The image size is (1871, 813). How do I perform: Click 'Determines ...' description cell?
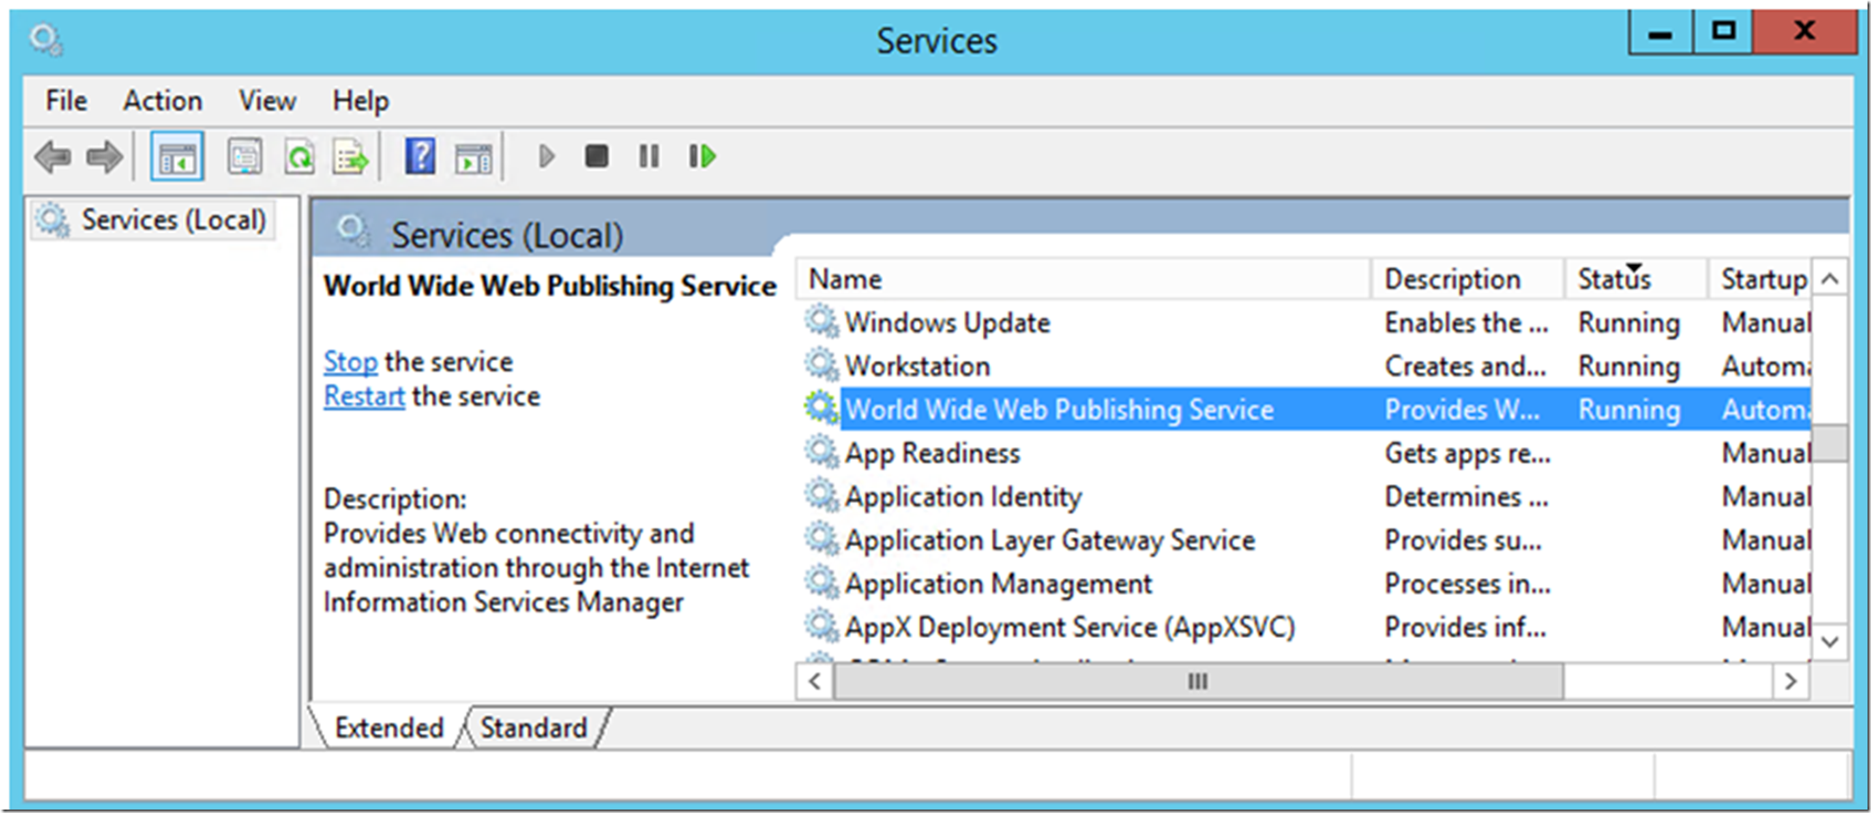[x=1466, y=496]
